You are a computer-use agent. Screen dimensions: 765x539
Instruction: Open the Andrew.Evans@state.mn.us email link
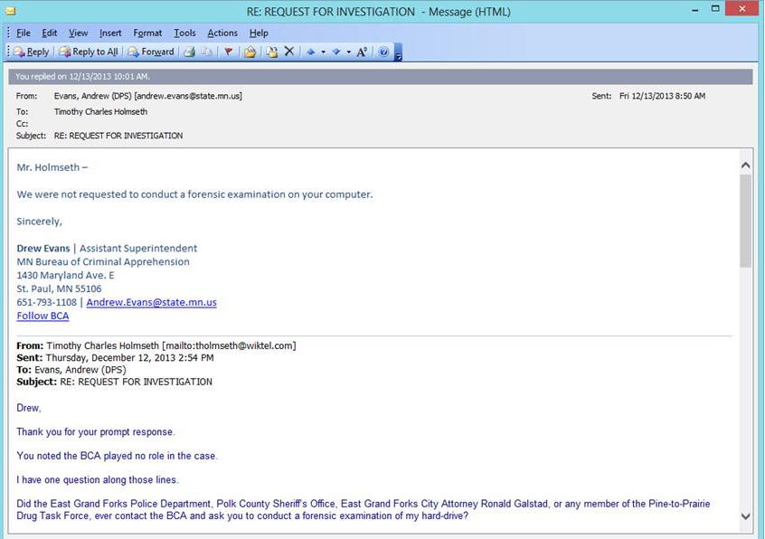(151, 302)
